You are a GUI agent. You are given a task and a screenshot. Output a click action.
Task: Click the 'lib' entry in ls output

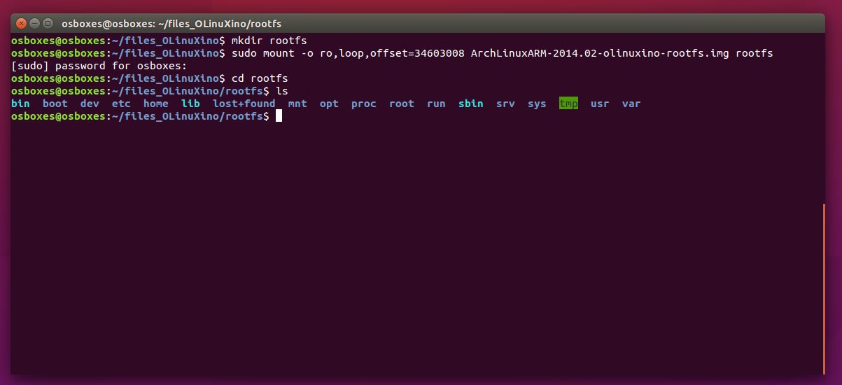(x=190, y=104)
